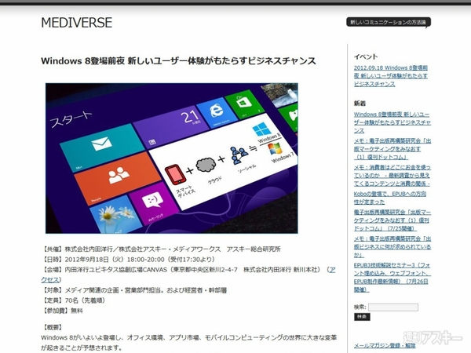This screenshot has width=471, height=353.
Task: Click the 検索 search button
Action: 362,317
